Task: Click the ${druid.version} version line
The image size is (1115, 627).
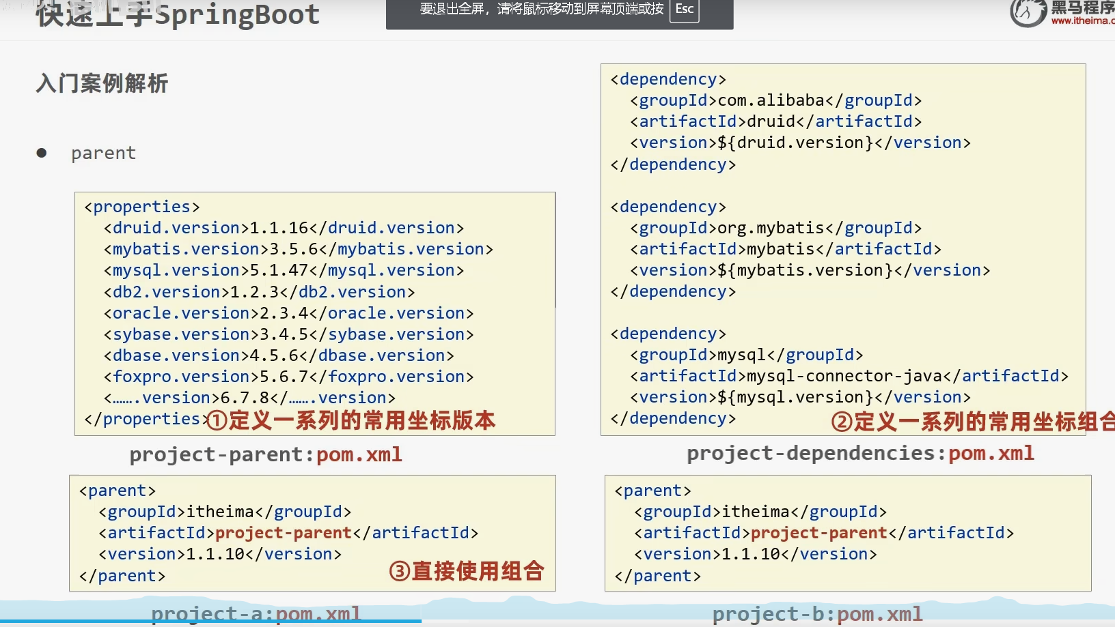Action: coord(801,143)
